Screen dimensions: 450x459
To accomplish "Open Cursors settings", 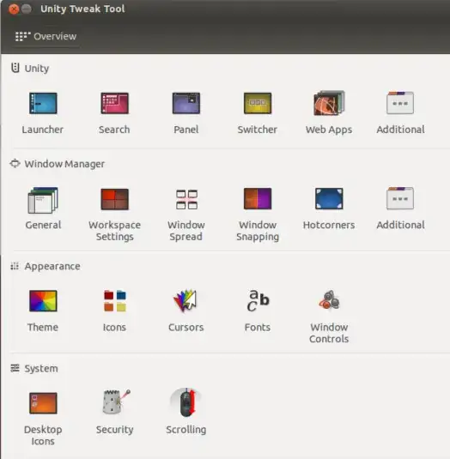I will click(185, 300).
